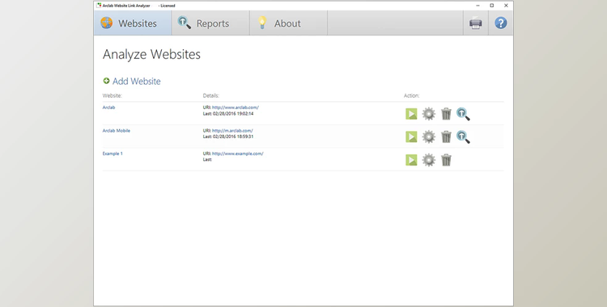
Task: Close the Arclab Website Link Analyzer window
Action: click(x=506, y=6)
